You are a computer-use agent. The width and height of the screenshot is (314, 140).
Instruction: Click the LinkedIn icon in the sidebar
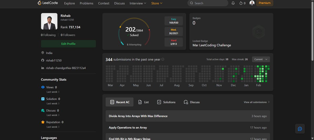[x=43, y=68]
